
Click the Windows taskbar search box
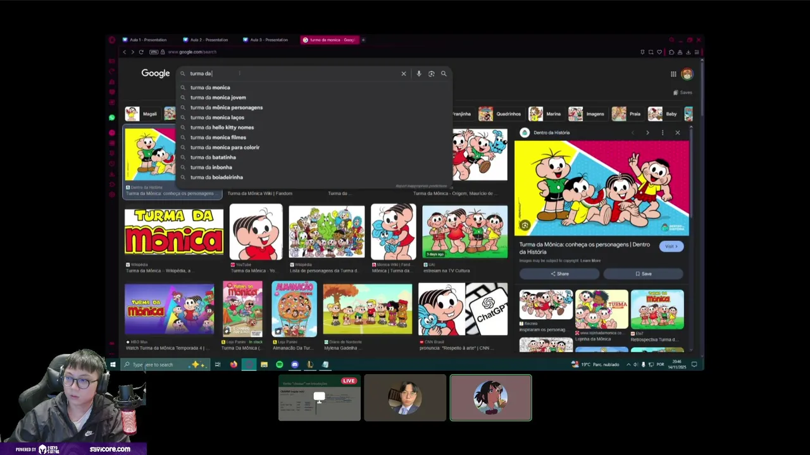(x=165, y=365)
